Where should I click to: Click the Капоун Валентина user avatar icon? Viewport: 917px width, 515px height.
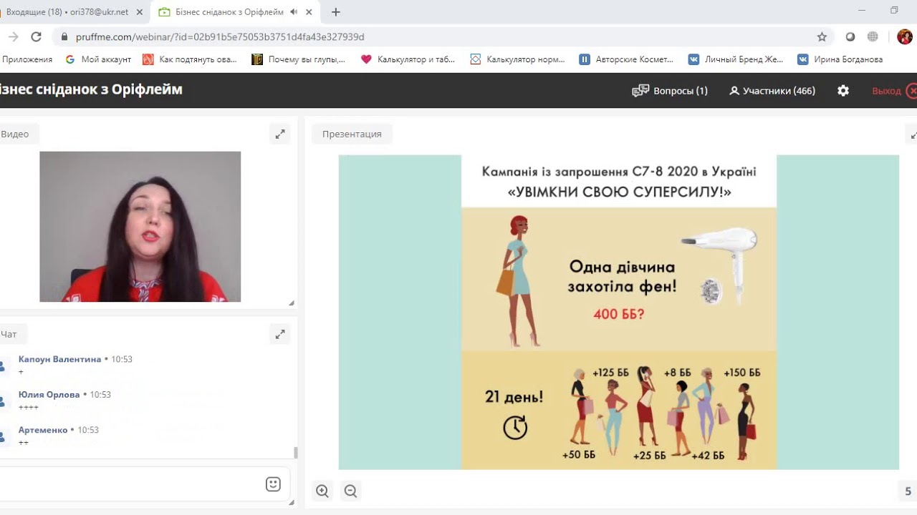tap(3, 366)
